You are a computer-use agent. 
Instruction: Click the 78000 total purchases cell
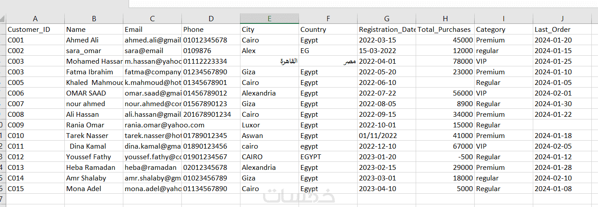click(445, 61)
